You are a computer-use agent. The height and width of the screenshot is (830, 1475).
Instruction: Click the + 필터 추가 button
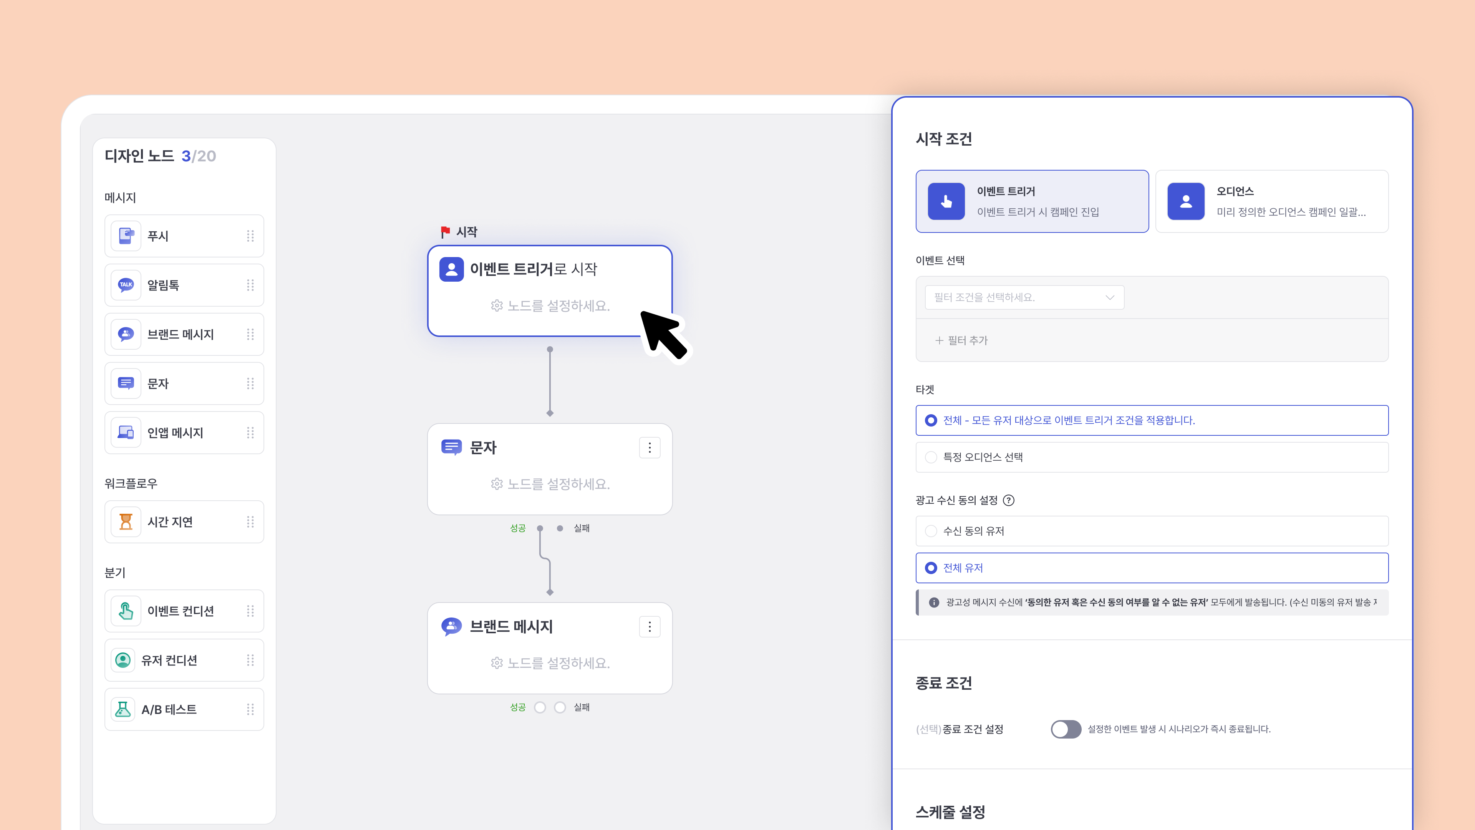[962, 340]
